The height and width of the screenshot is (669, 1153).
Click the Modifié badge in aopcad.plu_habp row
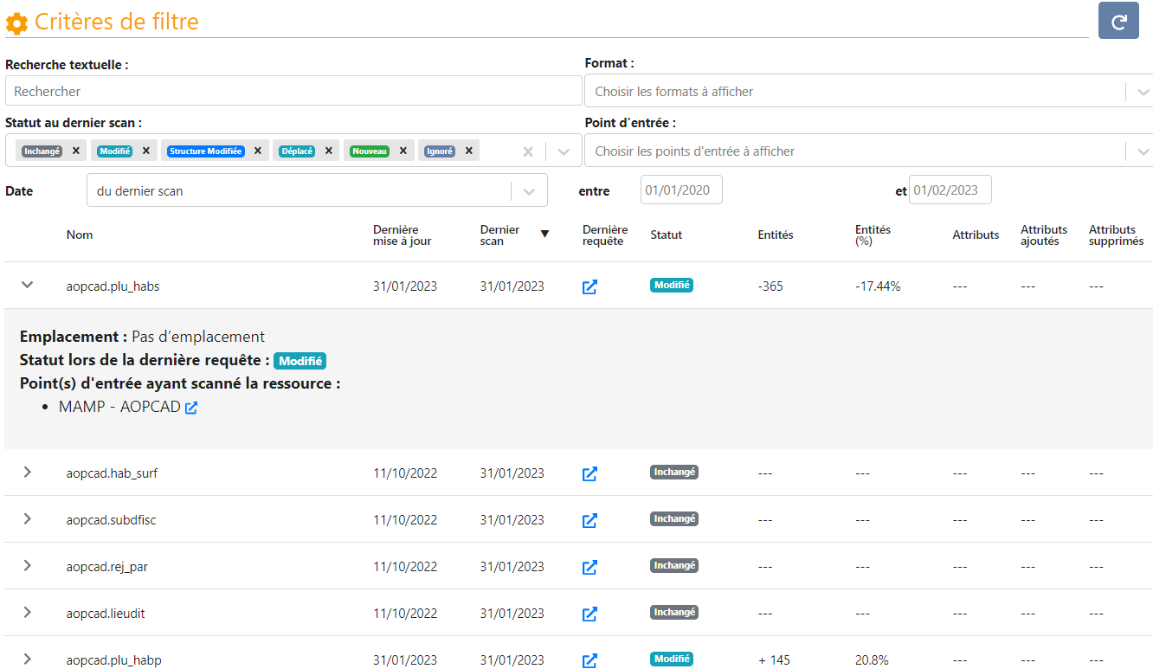[x=672, y=659]
